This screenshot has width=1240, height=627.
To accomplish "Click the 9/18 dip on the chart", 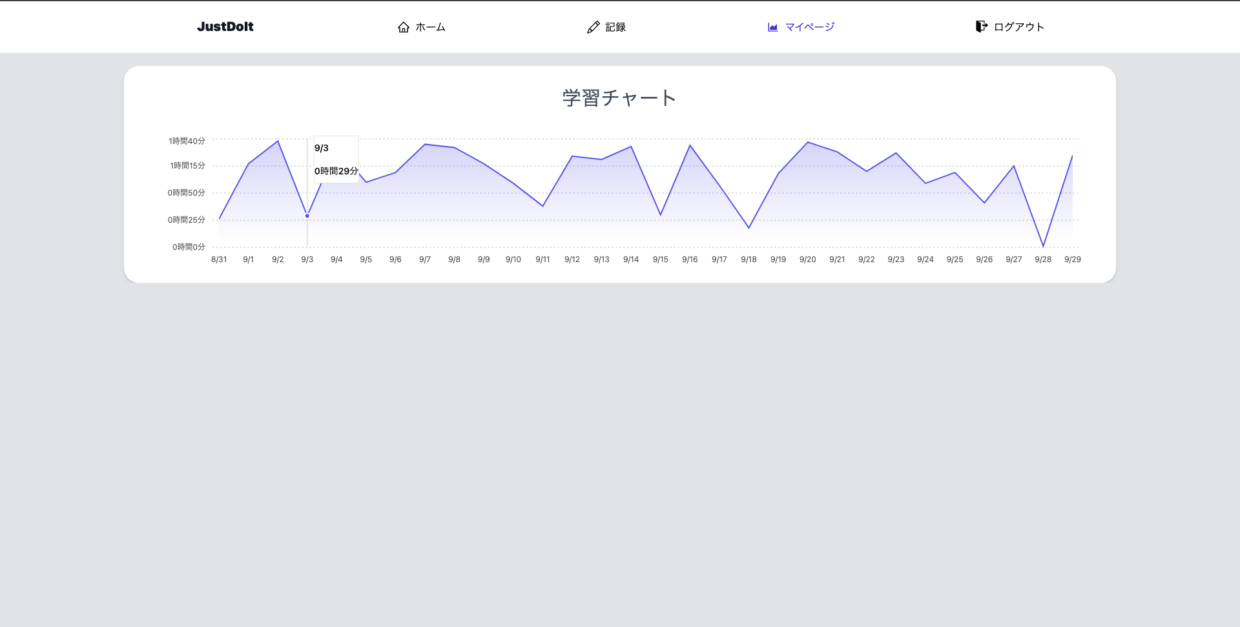I will [x=749, y=227].
